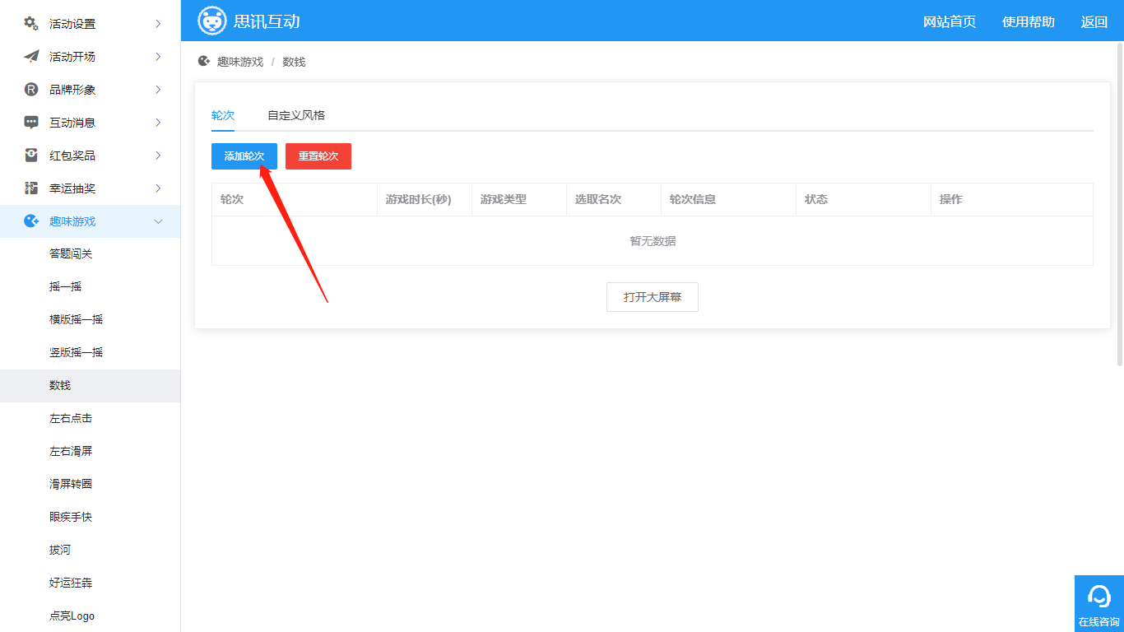Image resolution: width=1124 pixels, height=632 pixels.
Task: Open the 左右点击 game page
Action: 91,418
